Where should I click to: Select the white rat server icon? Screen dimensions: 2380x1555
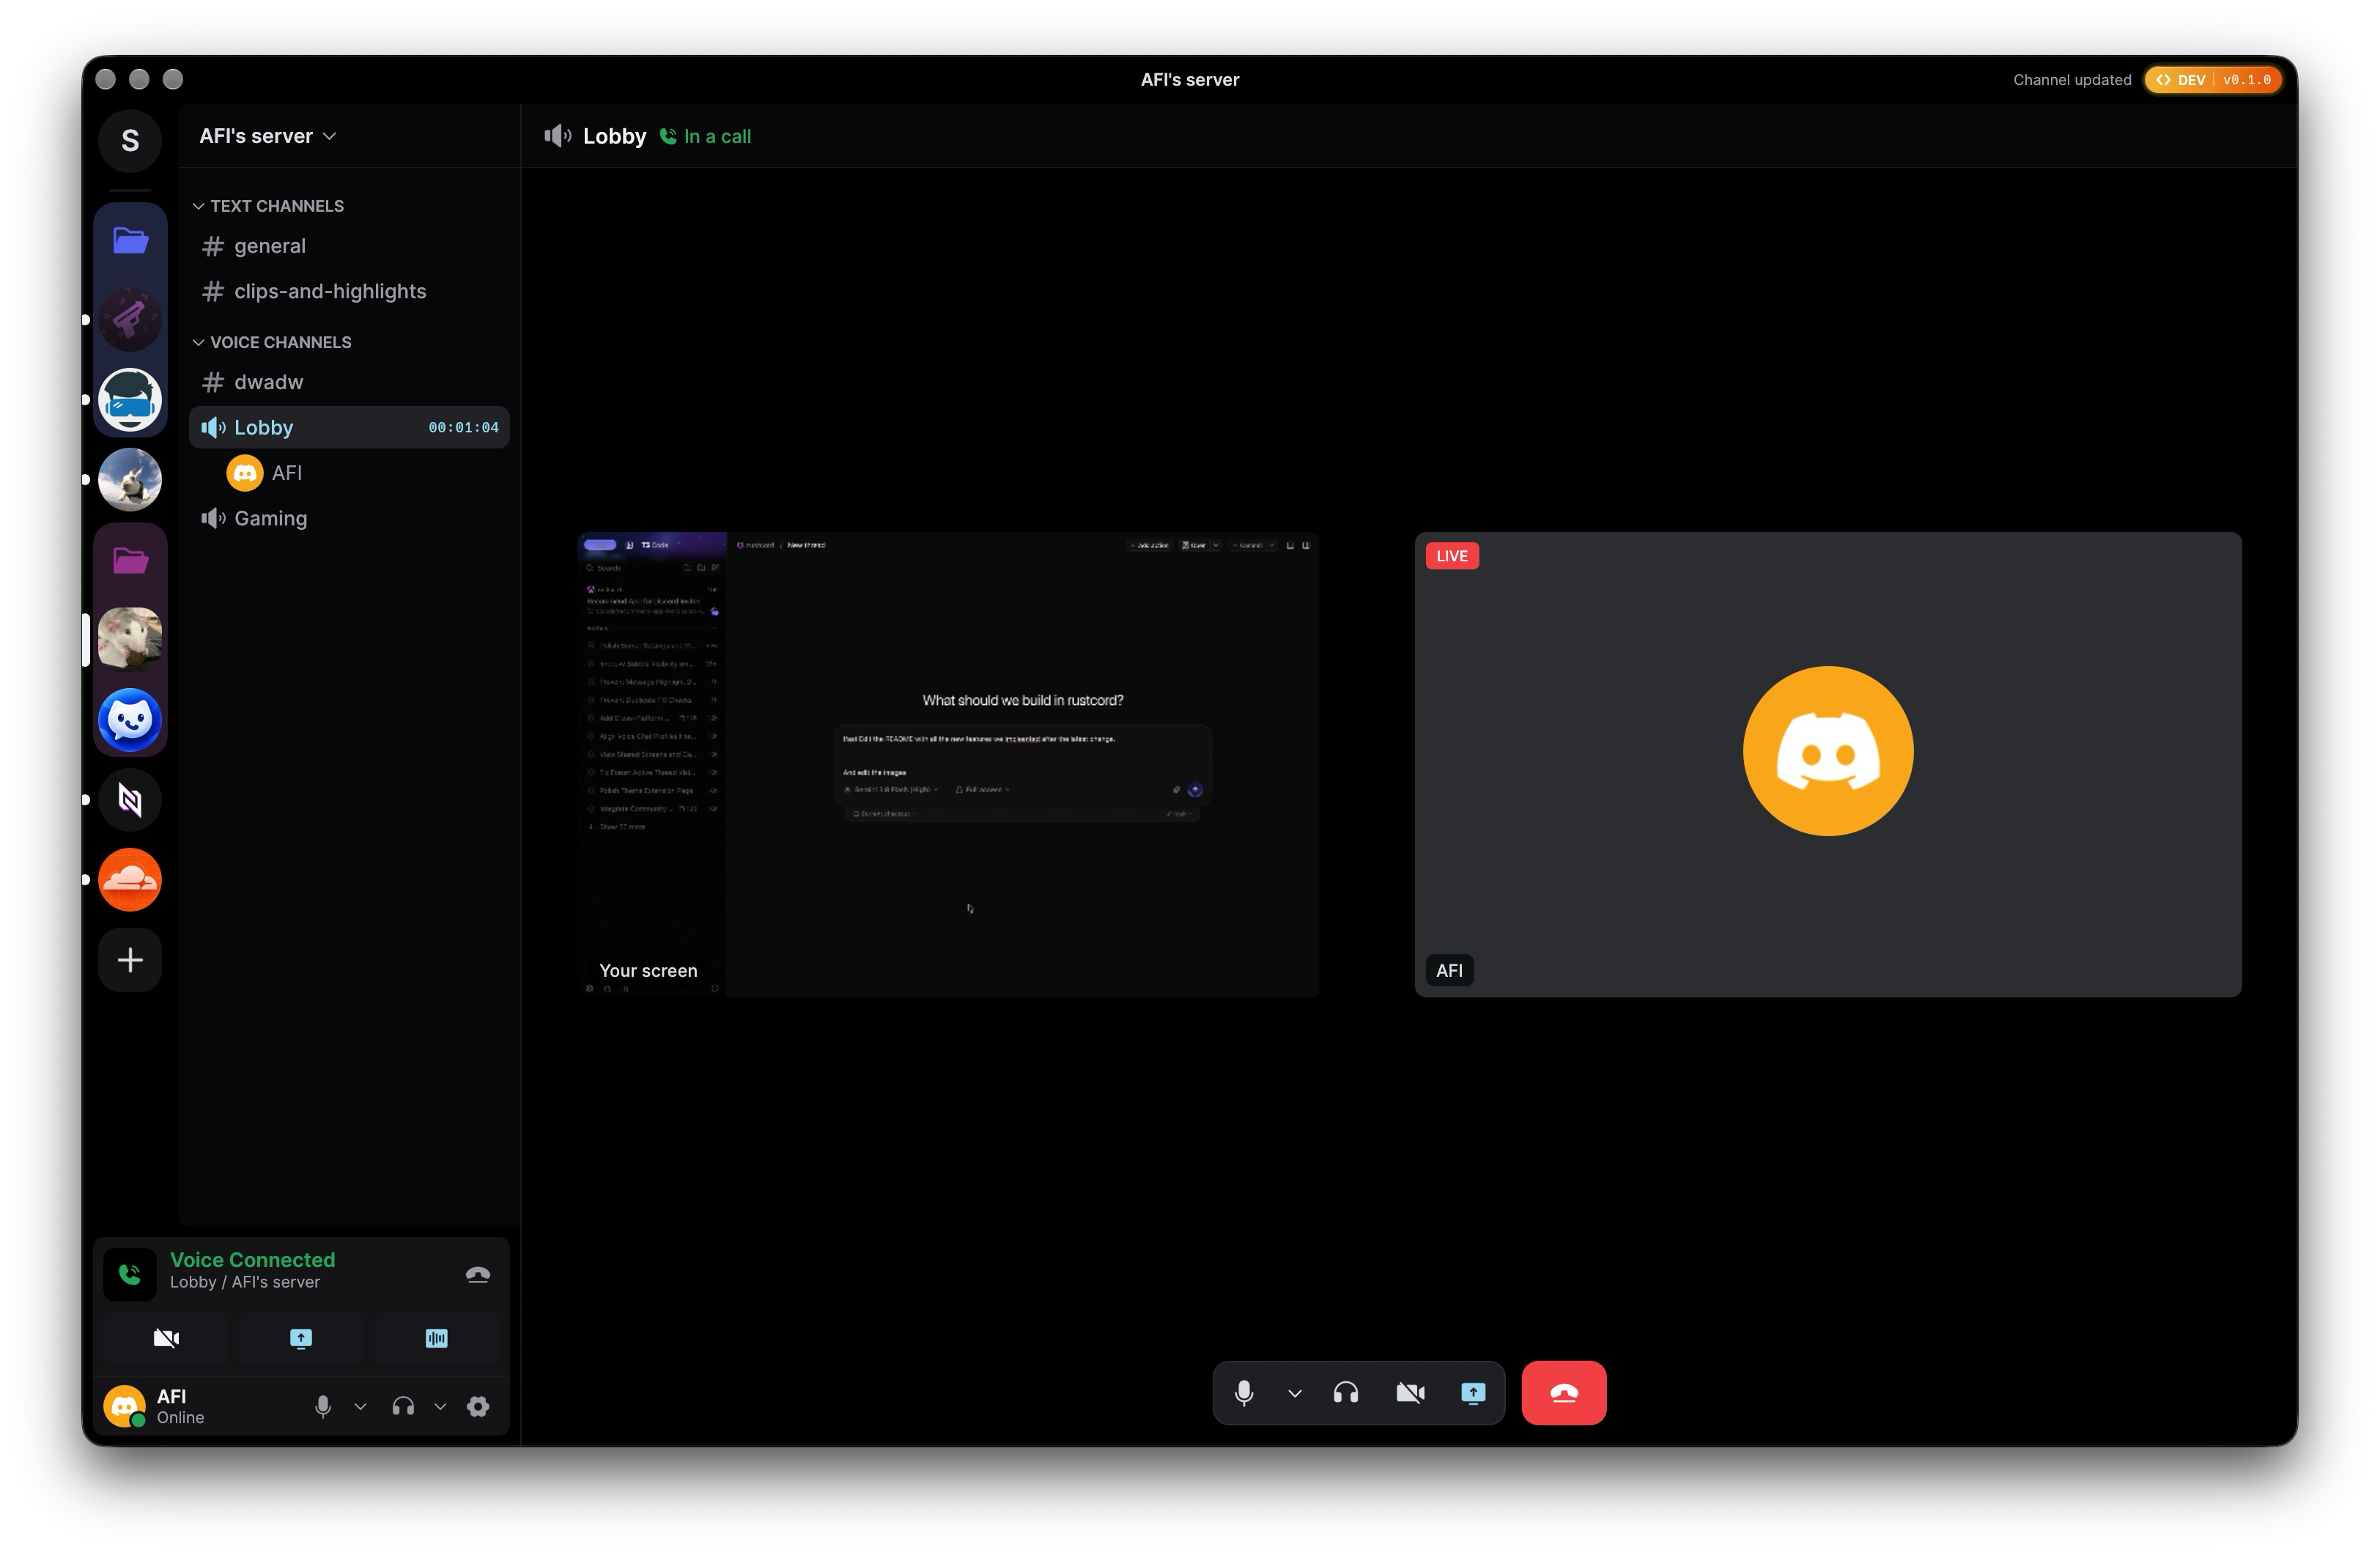[x=130, y=639]
